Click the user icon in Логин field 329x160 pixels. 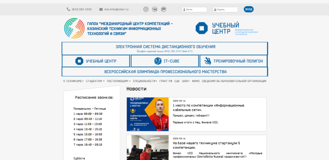click(184, 10)
